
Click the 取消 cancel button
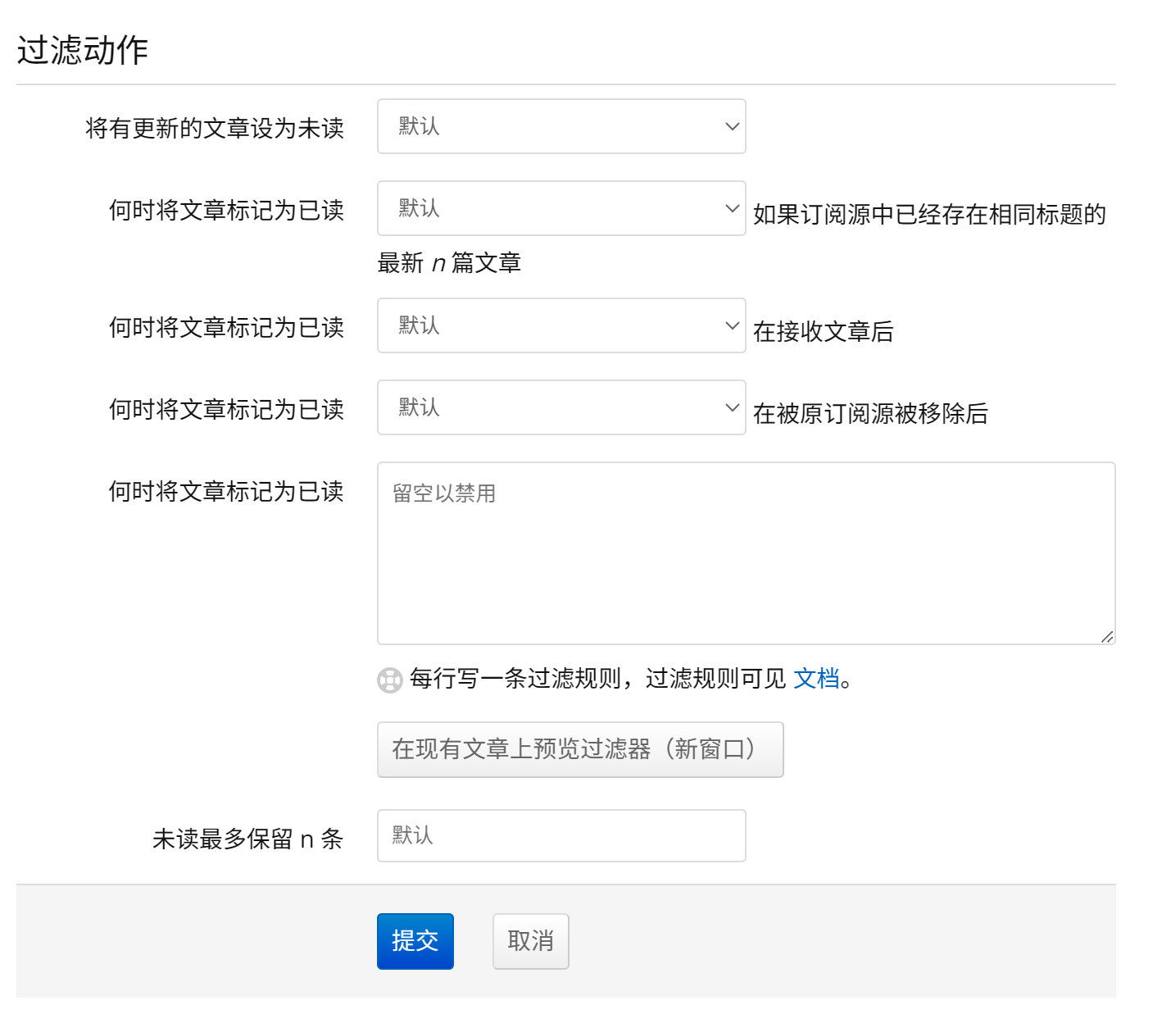pos(530,941)
